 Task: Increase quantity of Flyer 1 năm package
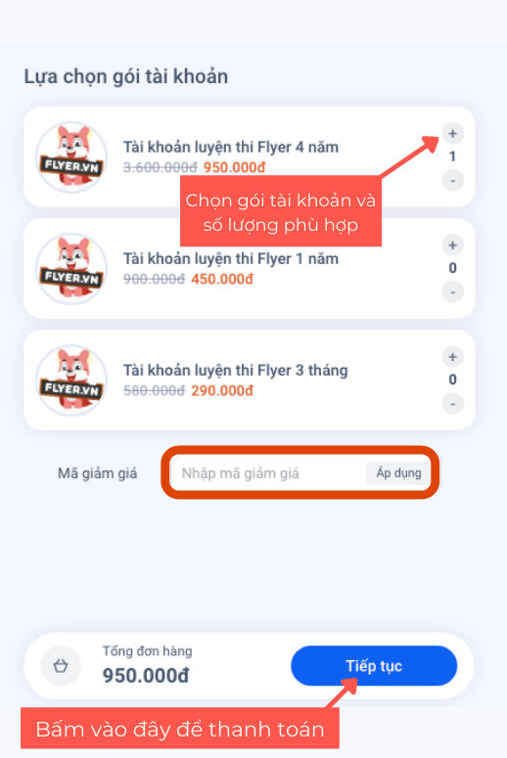452,245
